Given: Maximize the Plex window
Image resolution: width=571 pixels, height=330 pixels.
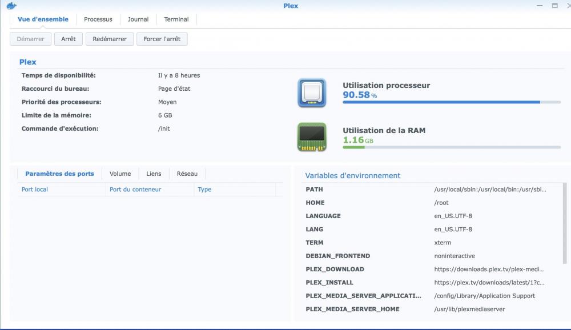Looking at the screenshot, I should pos(554,6).
